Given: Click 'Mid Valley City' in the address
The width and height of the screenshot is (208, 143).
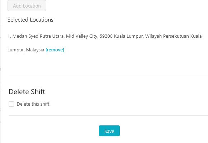Looking at the screenshot, I should tap(82, 36).
